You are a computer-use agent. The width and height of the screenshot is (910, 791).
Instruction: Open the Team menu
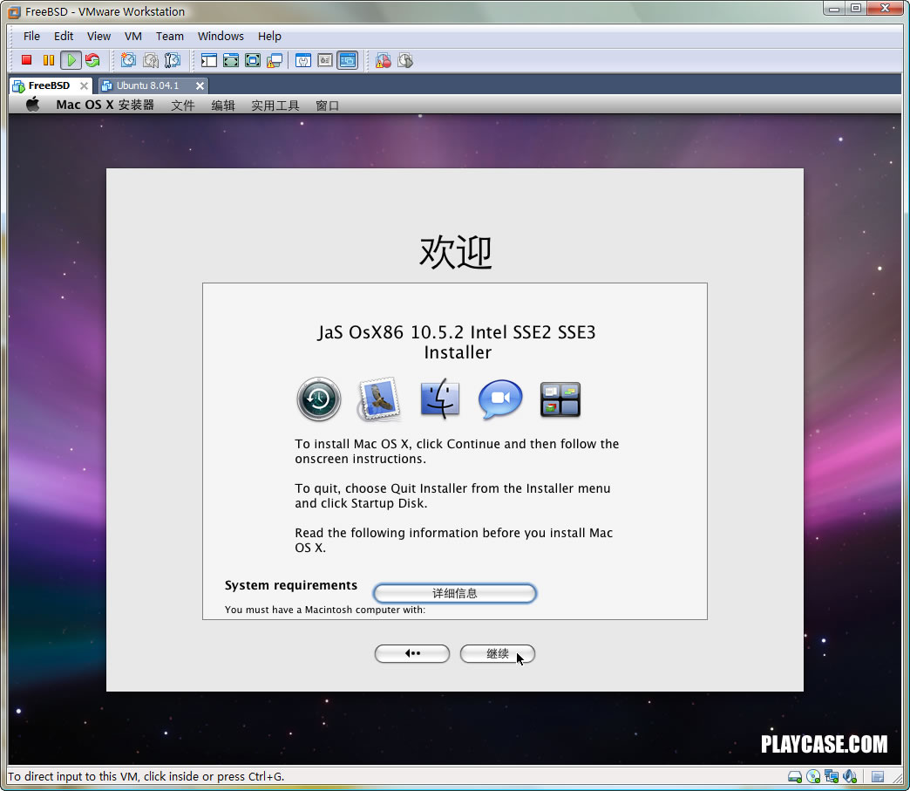[x=169, y=36]
